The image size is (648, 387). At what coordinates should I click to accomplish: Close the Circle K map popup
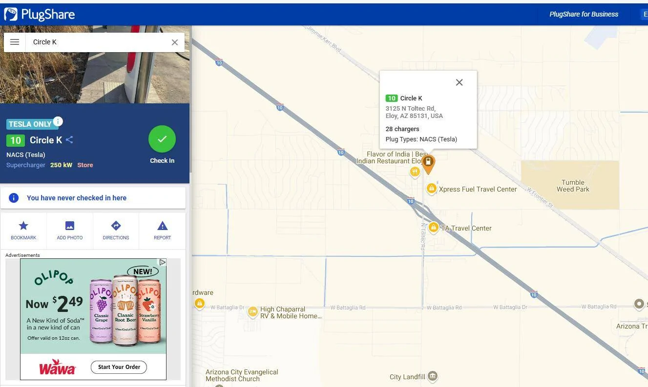(459, 82)
